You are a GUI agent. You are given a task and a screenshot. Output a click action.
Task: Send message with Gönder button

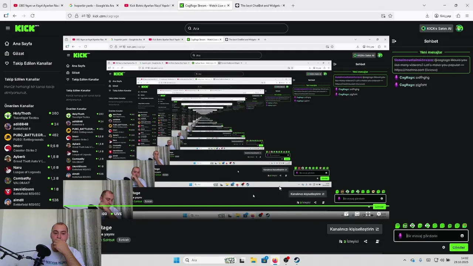[x=459, y=248]
